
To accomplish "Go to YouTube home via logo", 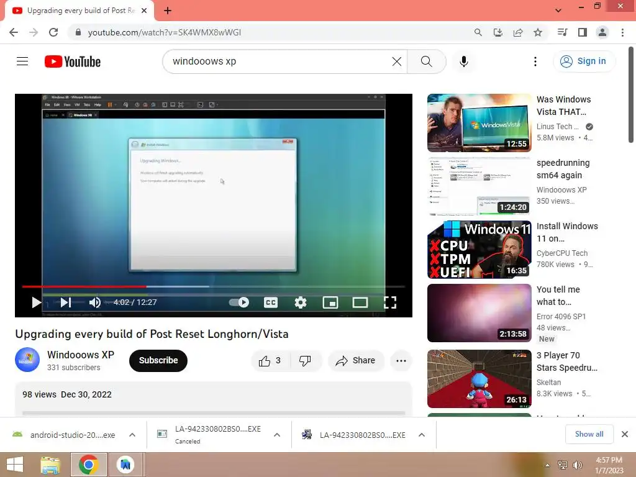I will (x=73, y=61).
